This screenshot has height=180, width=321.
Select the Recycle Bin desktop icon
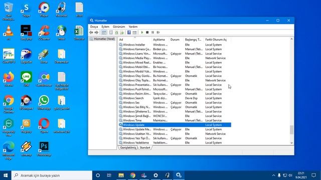9,11
